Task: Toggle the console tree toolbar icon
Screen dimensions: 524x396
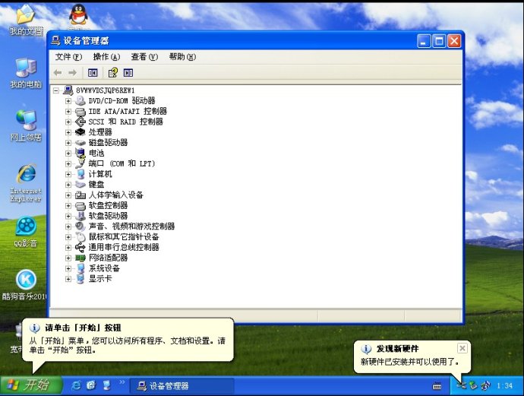Action: (93, 72)
